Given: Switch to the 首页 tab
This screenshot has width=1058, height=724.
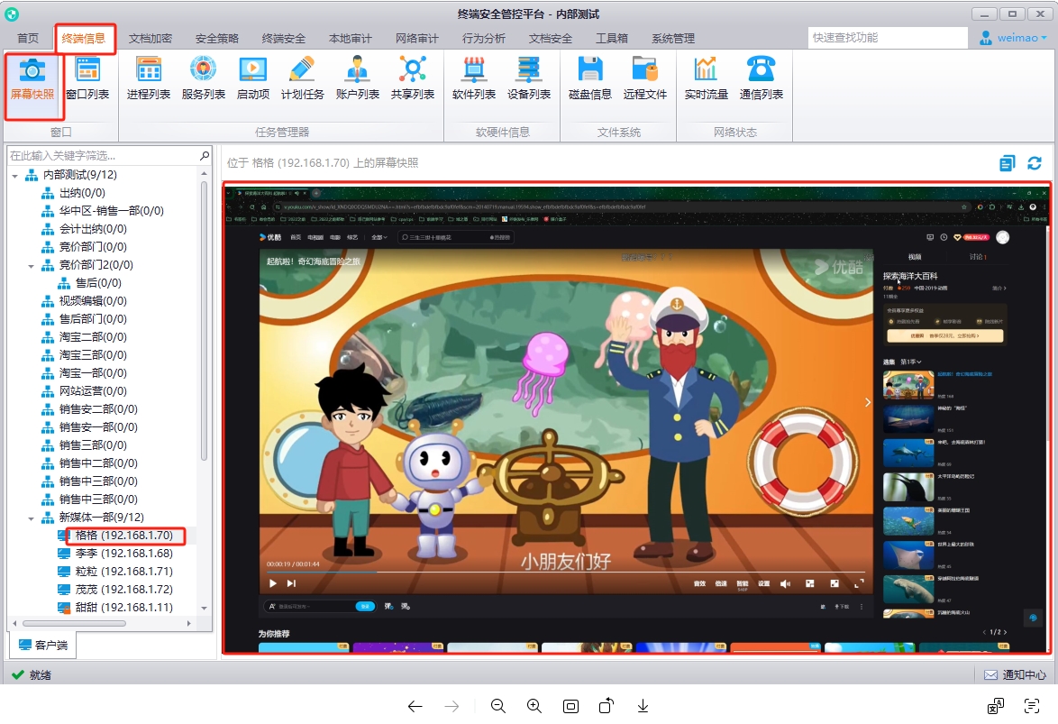Looking at the screenshot, I should tap(28, 39).
